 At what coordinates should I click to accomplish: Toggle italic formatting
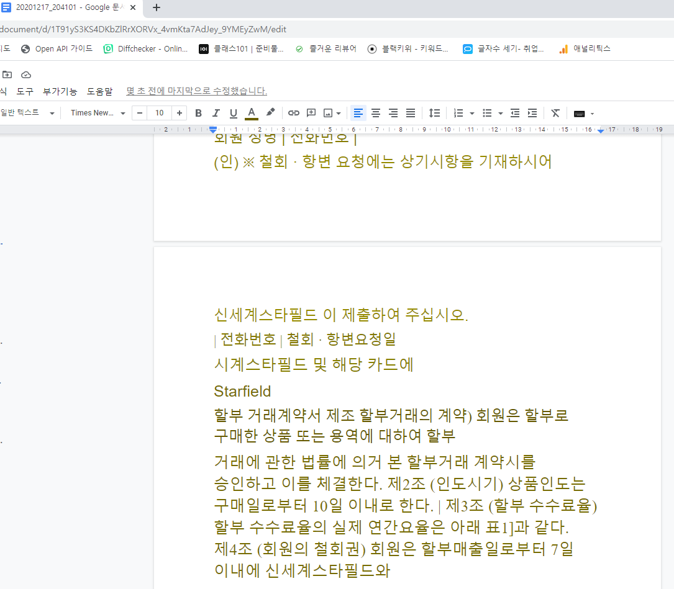pyautogui.click(x=216, y=113)
